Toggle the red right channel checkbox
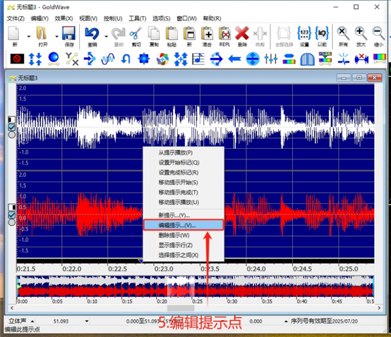Viewport: 391px width, 337px height. coord(11,215)
